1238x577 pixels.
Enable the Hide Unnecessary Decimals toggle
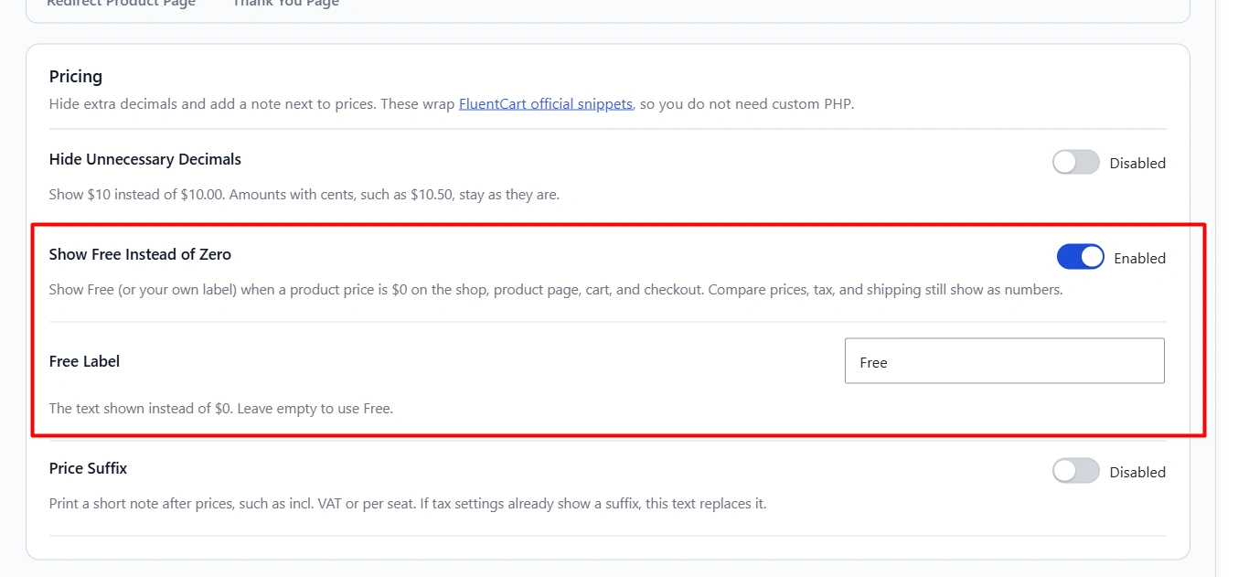(x=1075, y=163)
